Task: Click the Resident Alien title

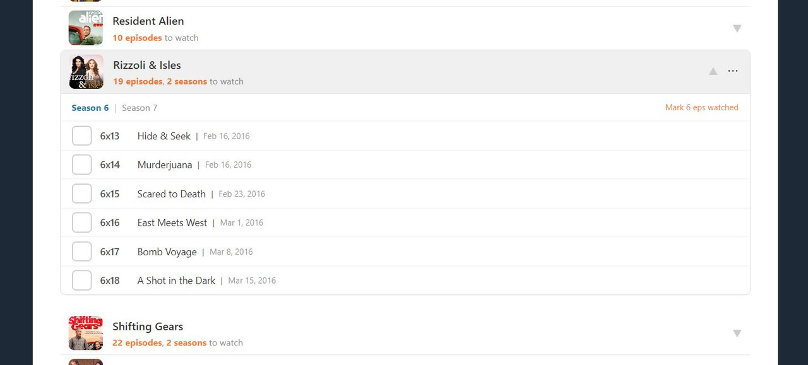Action: tap(148, 21)
